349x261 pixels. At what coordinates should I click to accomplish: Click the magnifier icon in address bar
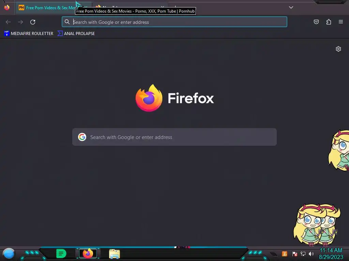(67, 22)
